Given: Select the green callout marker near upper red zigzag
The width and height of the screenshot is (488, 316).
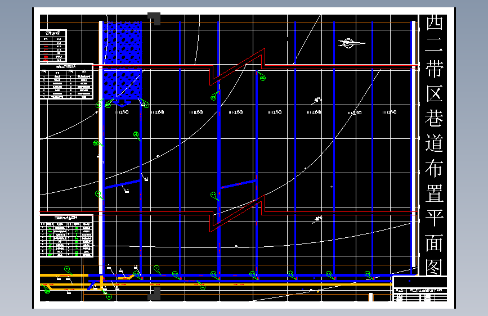Looking at the screenshot, I should (x=262, y=78).
